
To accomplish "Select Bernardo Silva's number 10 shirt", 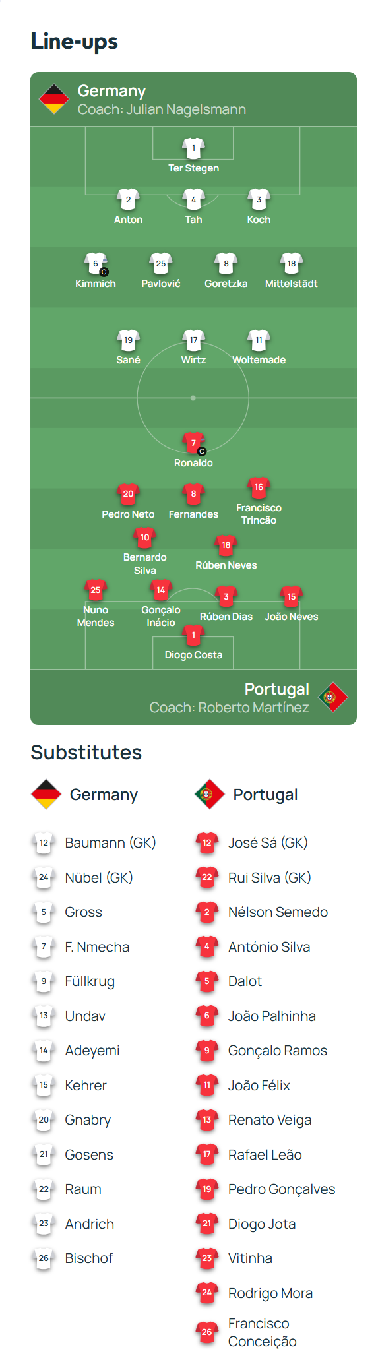I will [x=144, y=538].
